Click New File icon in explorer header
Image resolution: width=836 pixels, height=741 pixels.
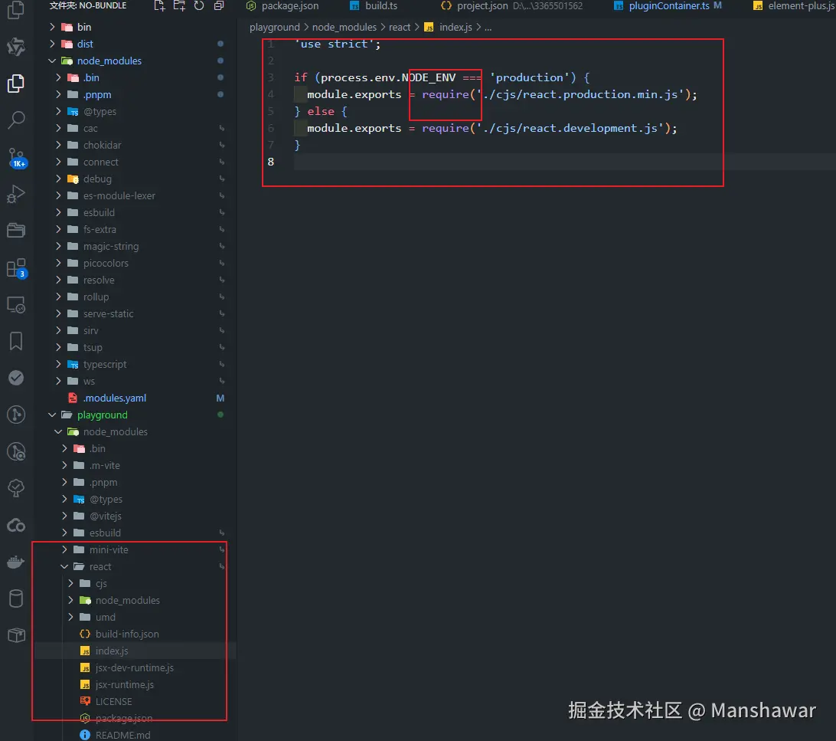point(159,6)
